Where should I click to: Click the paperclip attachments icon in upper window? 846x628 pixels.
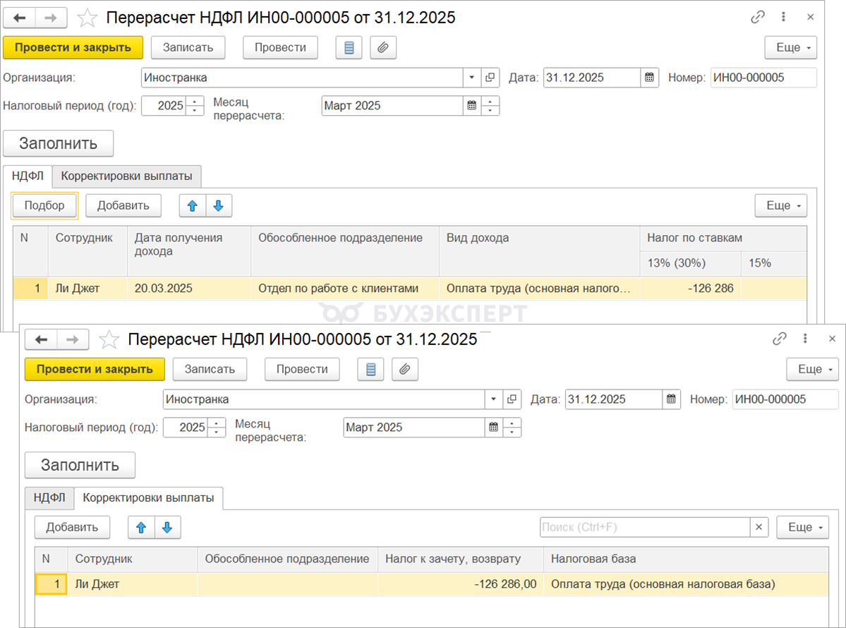383,48
